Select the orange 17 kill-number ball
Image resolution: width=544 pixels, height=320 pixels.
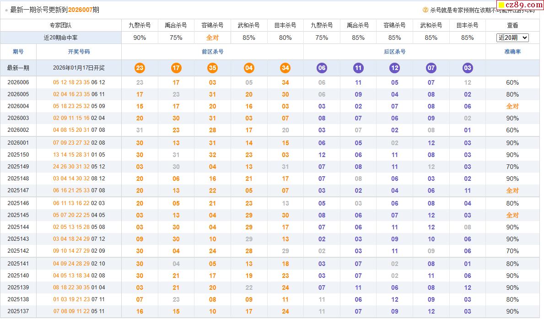pyautogui.click(x=176, y=68)
